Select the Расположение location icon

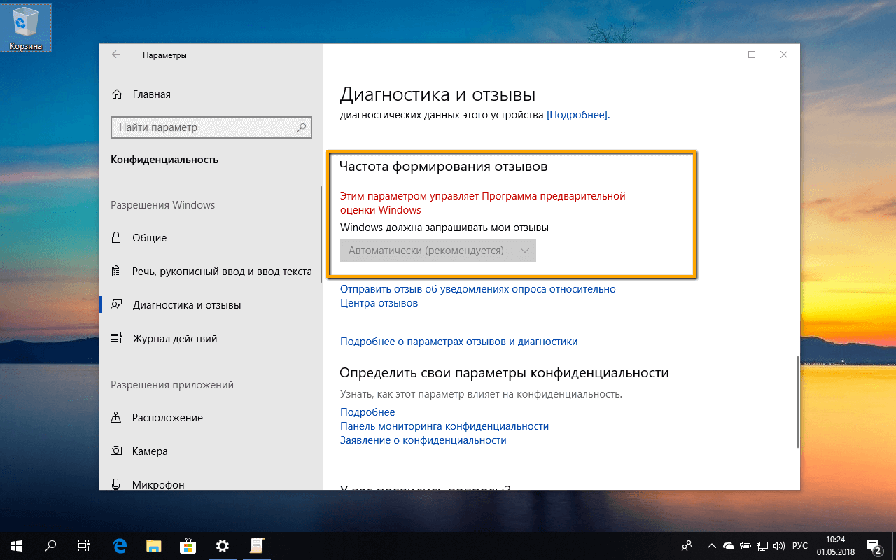click(115, 417)
